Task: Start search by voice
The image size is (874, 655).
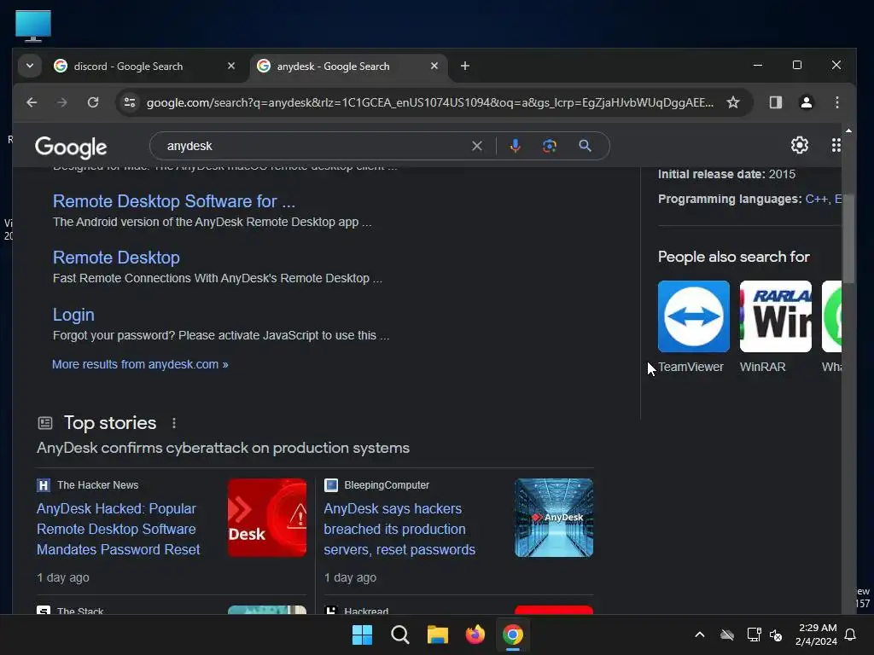Action: pos(516,146)
